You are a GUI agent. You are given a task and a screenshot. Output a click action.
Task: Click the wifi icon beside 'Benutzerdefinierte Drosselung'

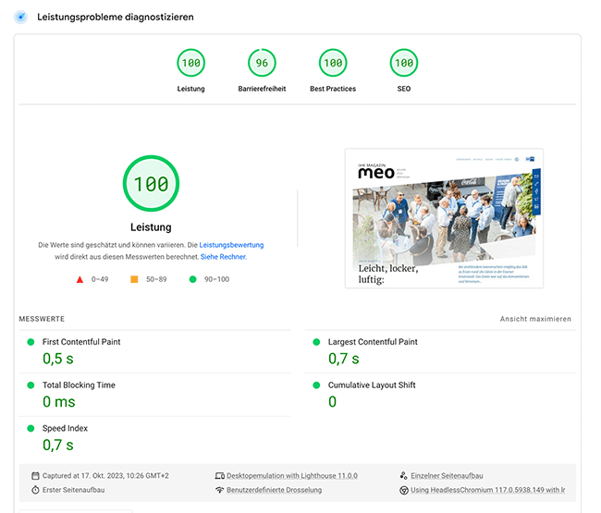[x=219, y=490]
